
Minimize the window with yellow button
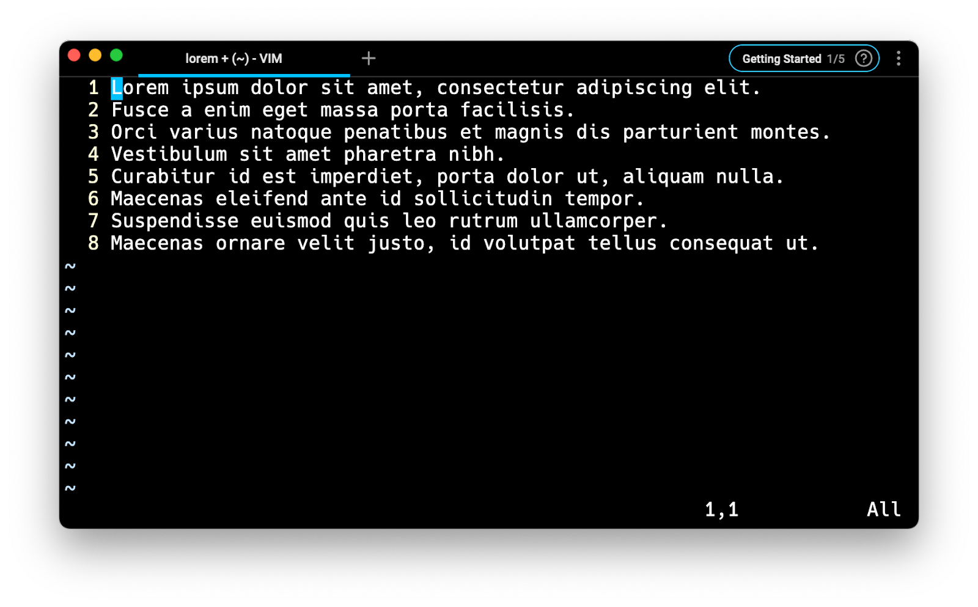95,55
